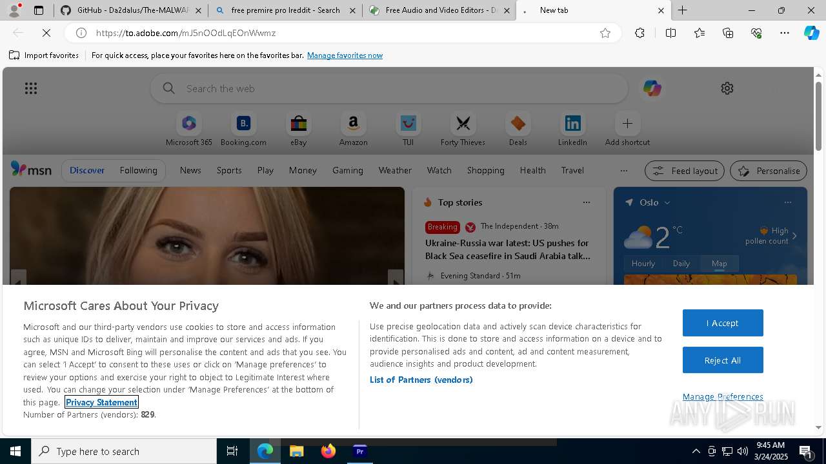
Task: Click the browser Extensions icon
Action: point(640,33)
